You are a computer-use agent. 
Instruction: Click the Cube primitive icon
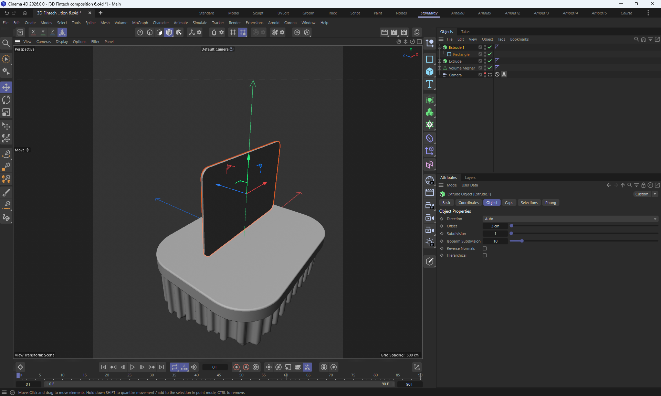tap(429, 72)
